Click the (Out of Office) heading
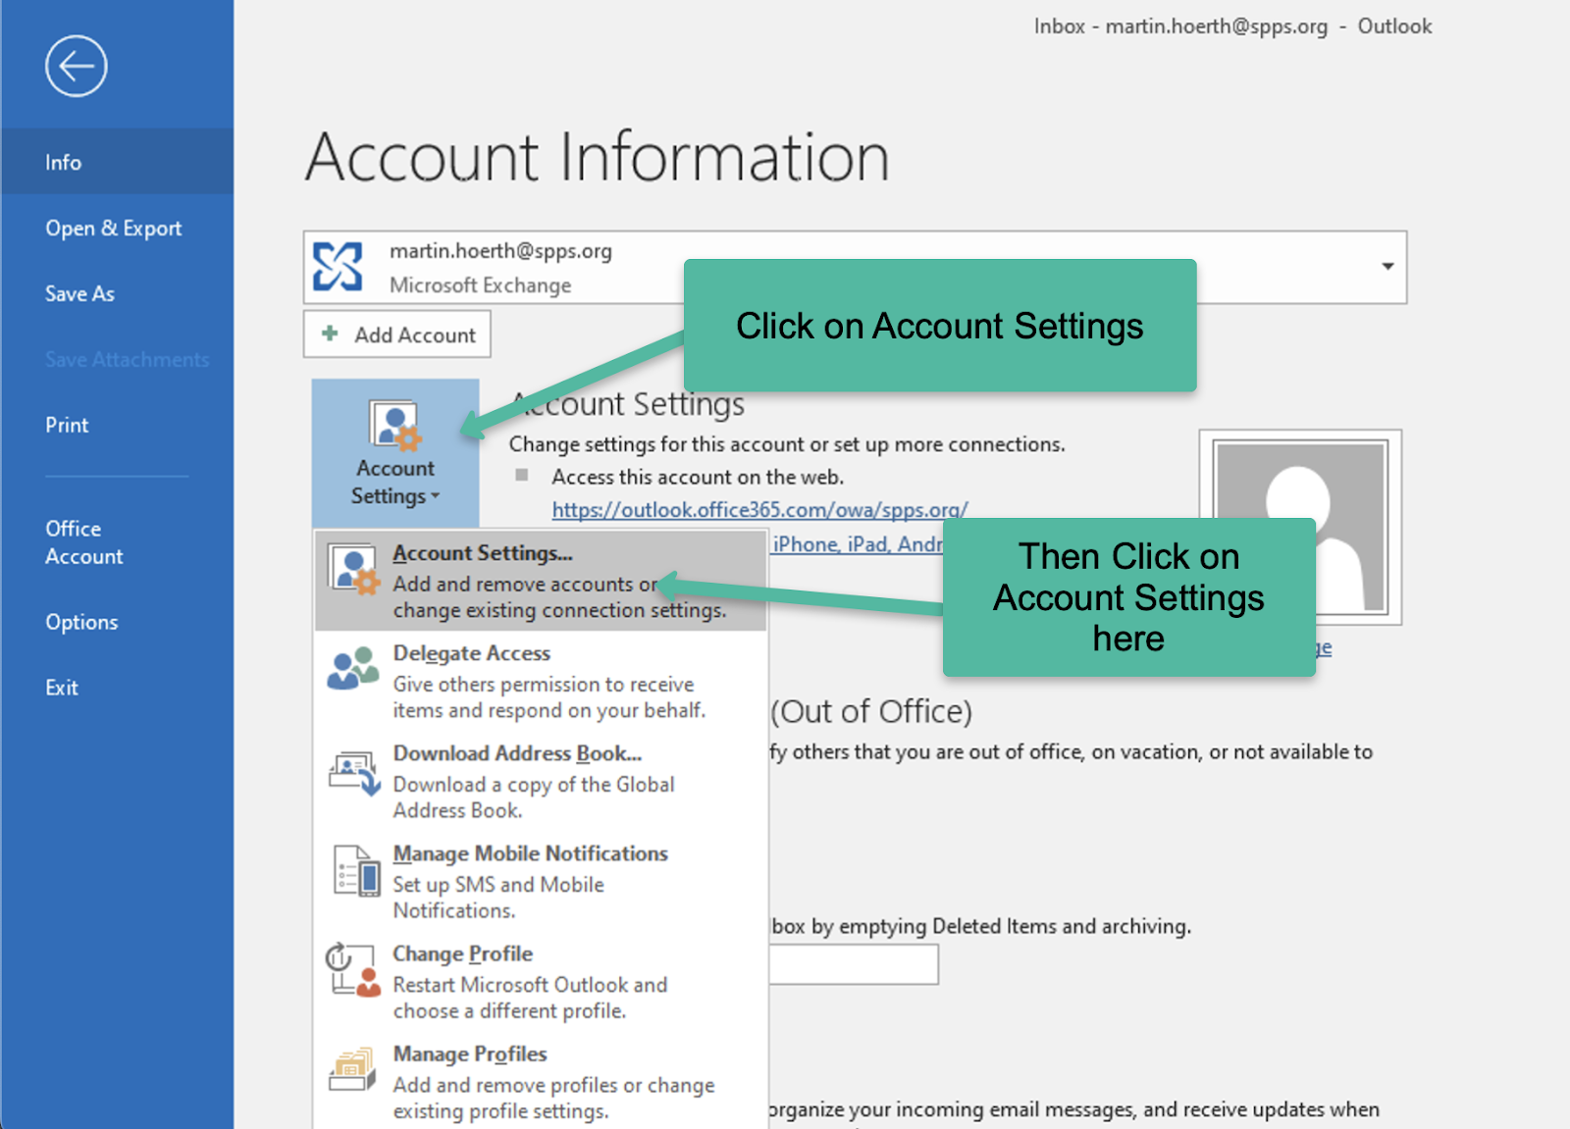 click(871, 711)
